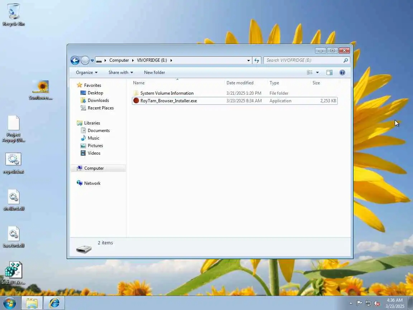
Task: Select System Volume Information folder icon
Action: [136, 93]
